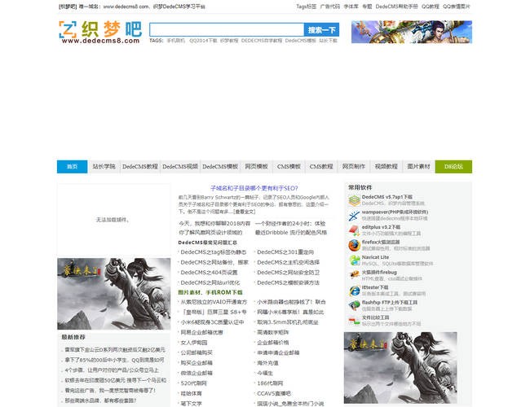Select the Navicat Lite icon
The height and width of the screenshot is (407, 530).
353,260
